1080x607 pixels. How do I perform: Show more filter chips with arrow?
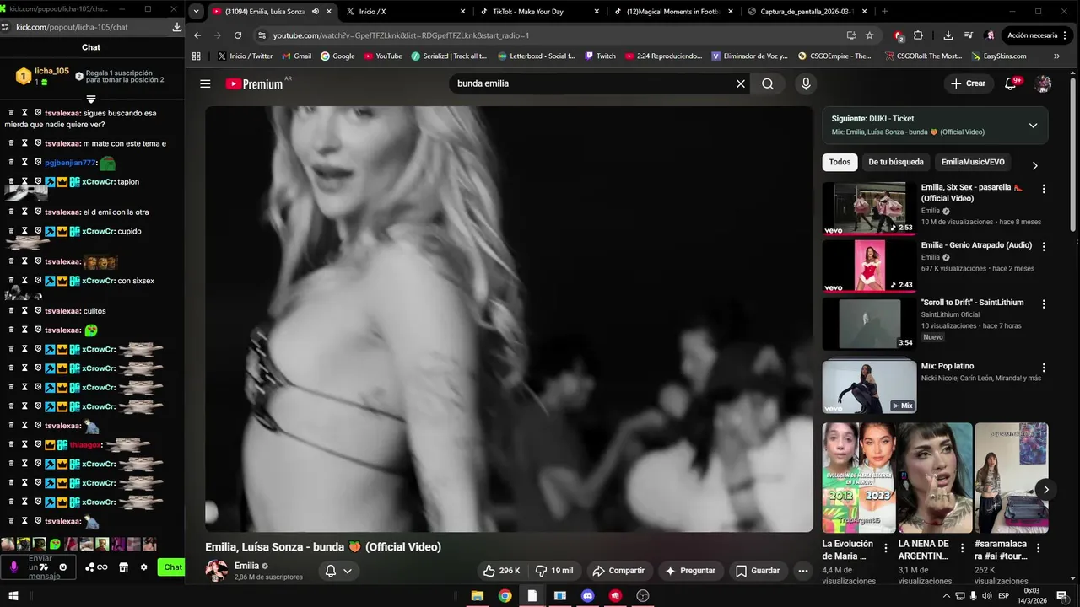pyautogui.click(x=1035, y=165)
